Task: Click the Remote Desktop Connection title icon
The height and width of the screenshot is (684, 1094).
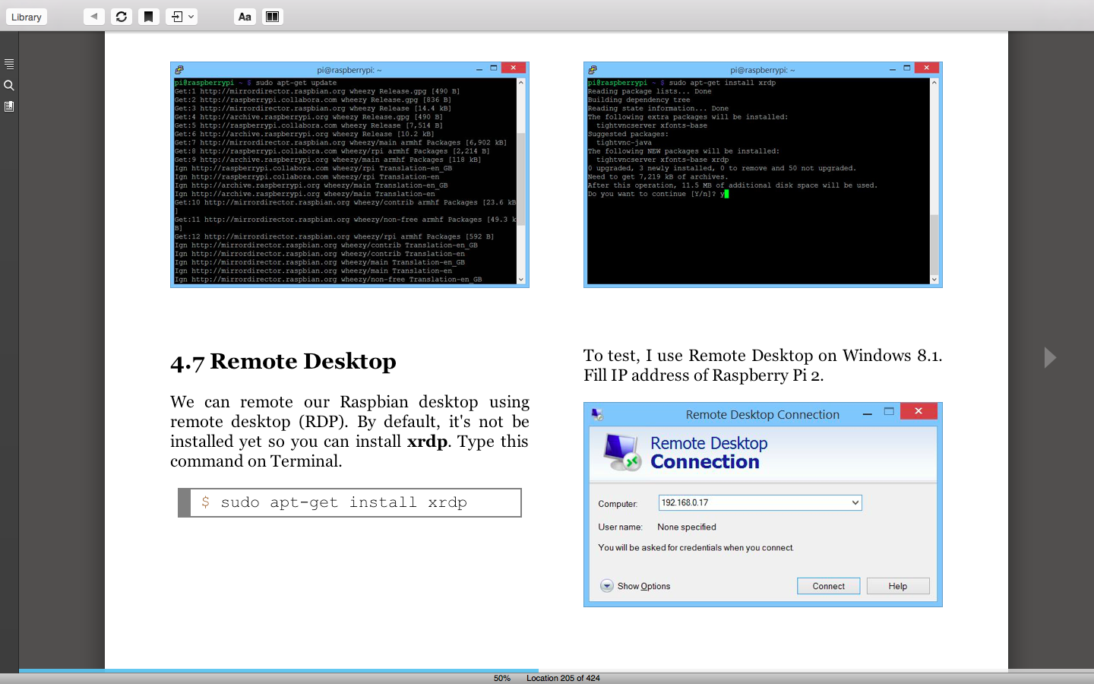Action: pos(597,414)
